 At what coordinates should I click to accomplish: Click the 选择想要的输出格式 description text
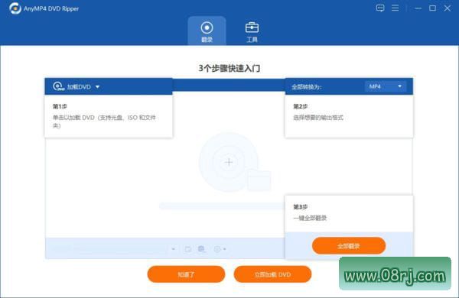point(318,118)
